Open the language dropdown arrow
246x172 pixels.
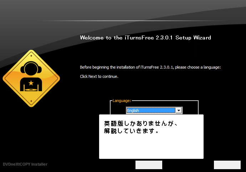point(179,111)
